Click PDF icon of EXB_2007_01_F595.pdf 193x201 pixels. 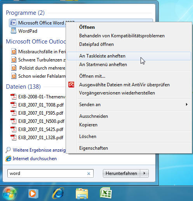pos(14,113)
